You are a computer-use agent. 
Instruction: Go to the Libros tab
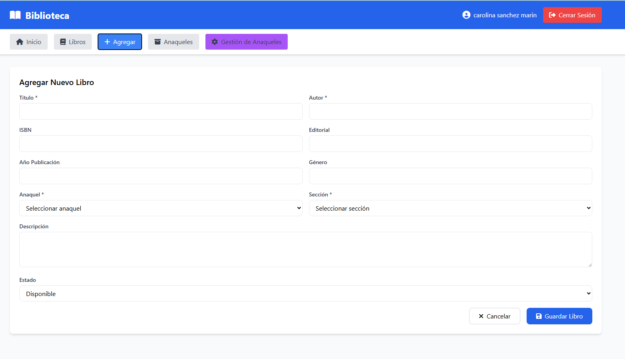click(x=73, y=42)
